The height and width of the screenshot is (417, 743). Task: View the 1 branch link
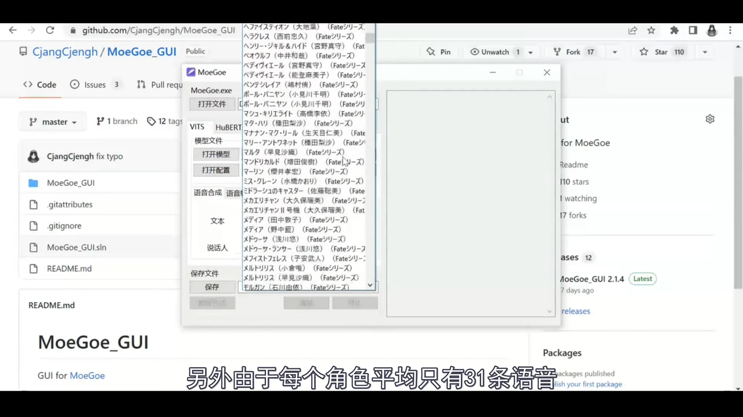(117, 121)
